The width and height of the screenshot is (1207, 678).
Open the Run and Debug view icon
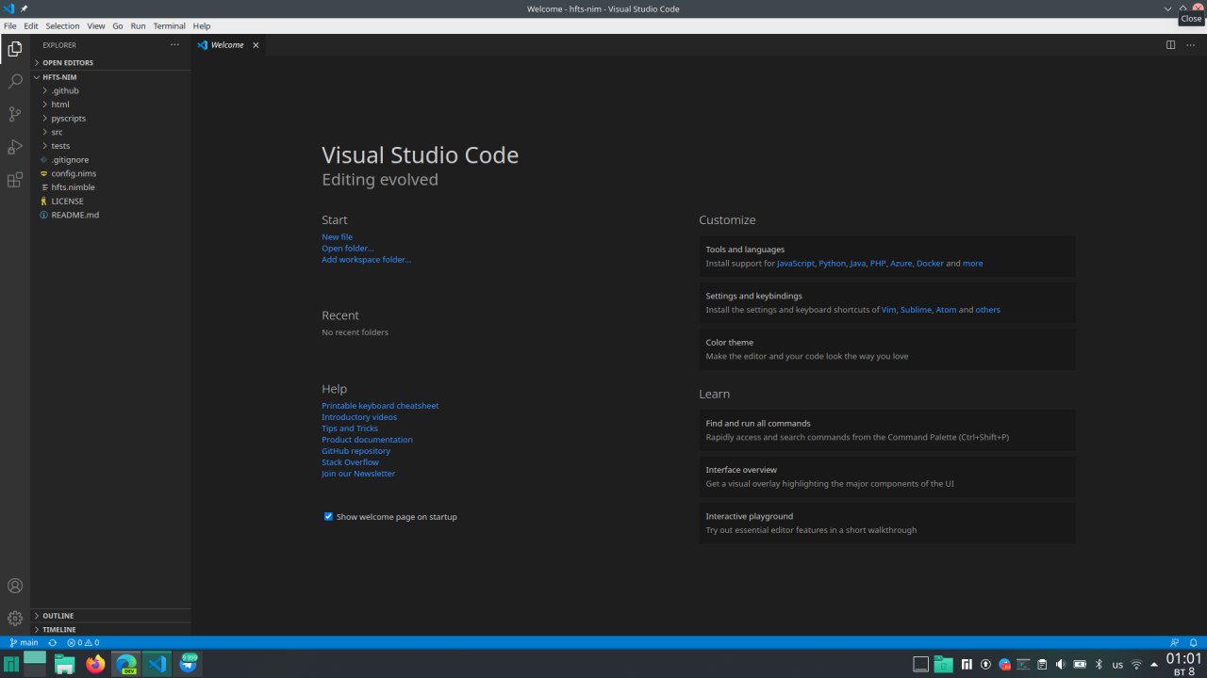tap(15, 147)
